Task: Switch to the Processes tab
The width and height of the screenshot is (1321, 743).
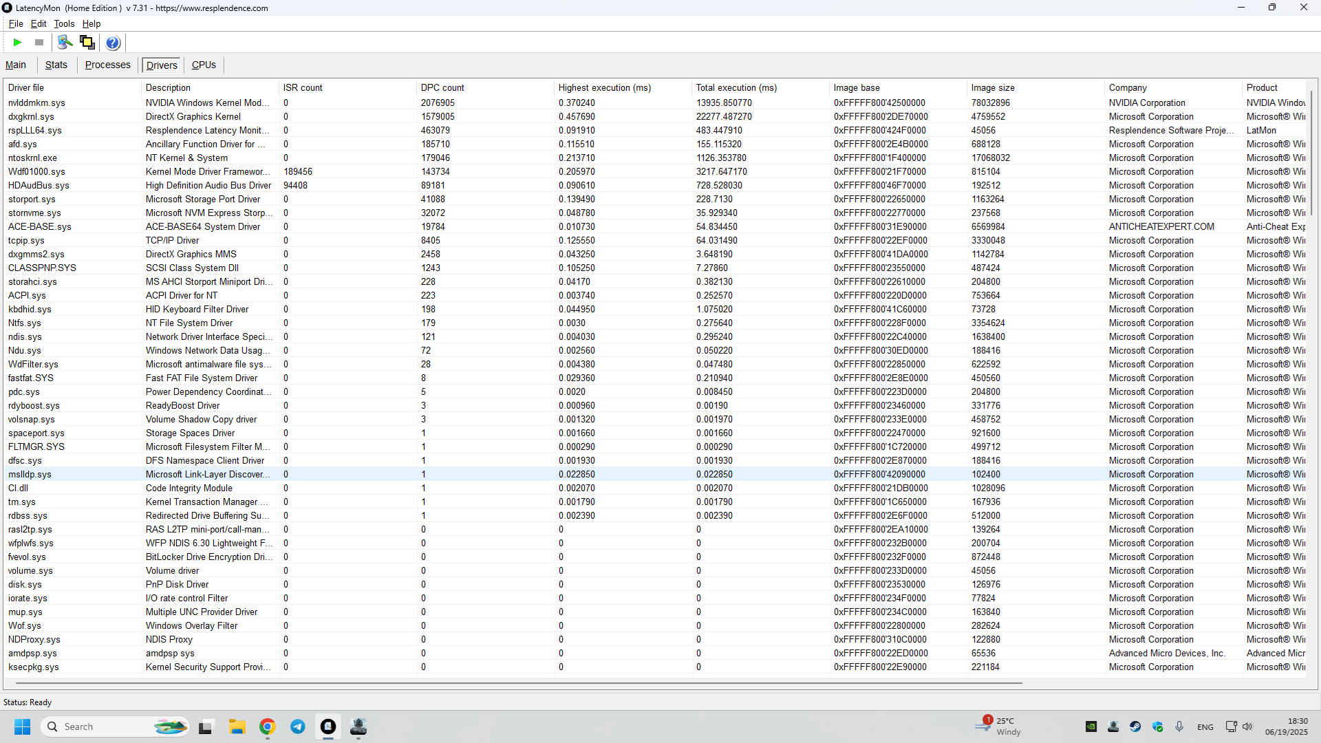Action: click(x=108, y=65)
